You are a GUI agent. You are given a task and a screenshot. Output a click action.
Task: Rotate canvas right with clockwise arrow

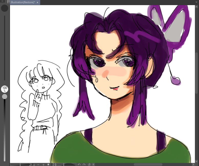tap(84, 164)
